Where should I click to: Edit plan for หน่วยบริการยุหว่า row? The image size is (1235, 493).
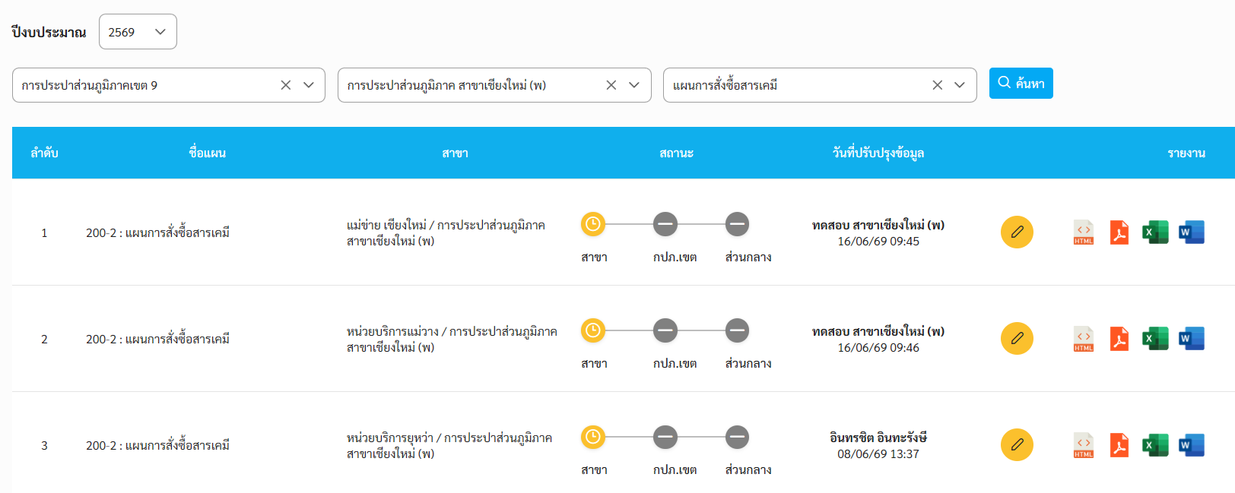[1017, 444]
